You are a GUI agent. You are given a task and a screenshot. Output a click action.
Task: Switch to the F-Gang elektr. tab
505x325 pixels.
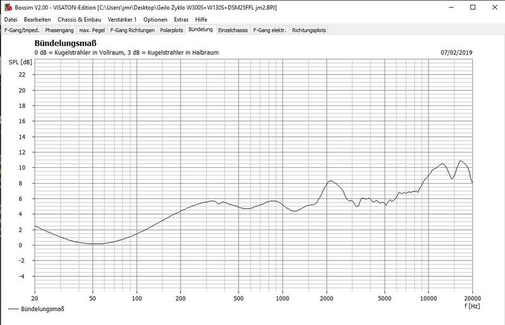pos(270,30)
